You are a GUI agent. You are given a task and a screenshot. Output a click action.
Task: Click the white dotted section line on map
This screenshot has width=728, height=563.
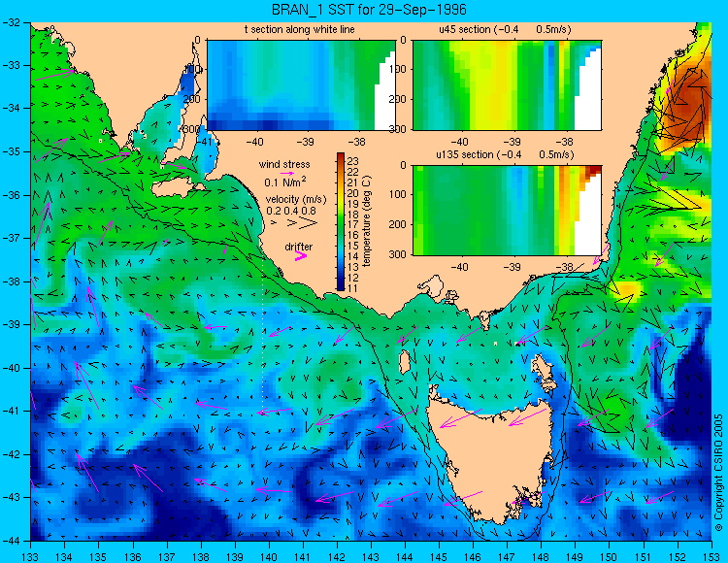pyautogui.click(x=263, y=334)
